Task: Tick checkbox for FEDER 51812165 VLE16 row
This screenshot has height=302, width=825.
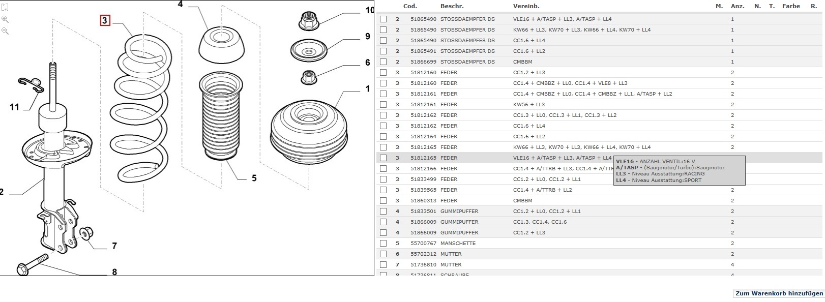Action: 383,158
